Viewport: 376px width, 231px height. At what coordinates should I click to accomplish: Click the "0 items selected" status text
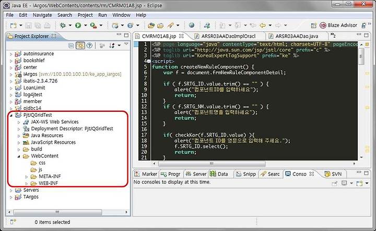coord(52,222)
